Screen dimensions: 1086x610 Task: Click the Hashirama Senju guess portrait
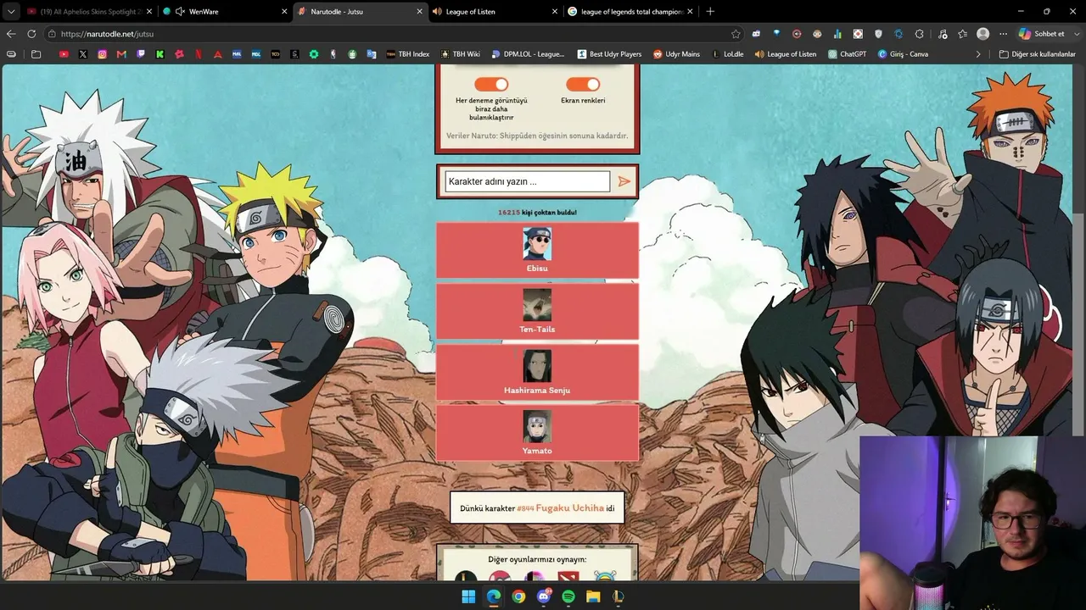[x=537, y=366]
